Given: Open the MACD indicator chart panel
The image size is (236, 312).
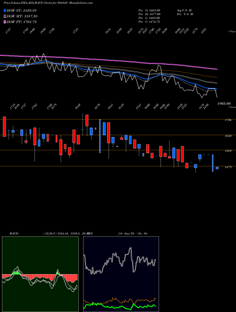Looking at the screenshot, I should [40, 274].
